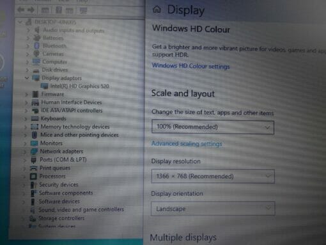Click the Audio inputs and outputs icon

(37, 30)
